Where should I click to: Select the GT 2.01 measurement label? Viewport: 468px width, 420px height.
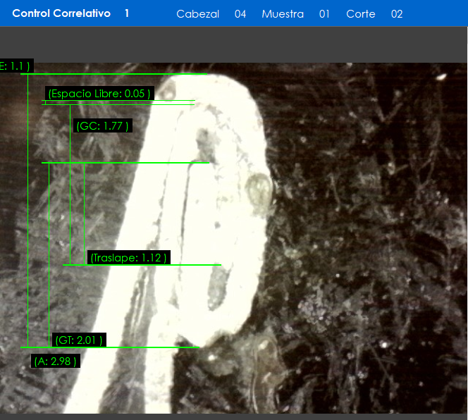(x=79, y=340)
